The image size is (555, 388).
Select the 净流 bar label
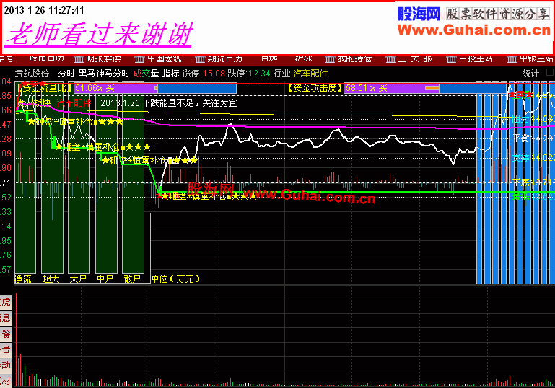click(23, 278)
